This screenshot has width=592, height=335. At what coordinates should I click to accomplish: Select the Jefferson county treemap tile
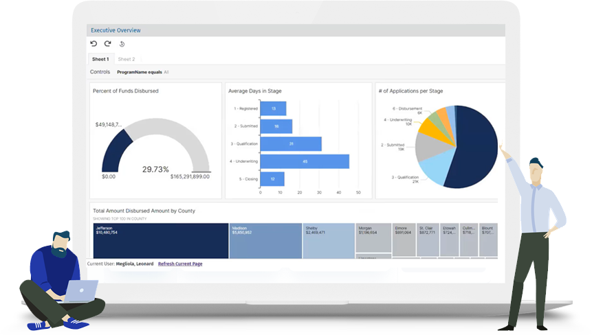(x=161, y=240)
